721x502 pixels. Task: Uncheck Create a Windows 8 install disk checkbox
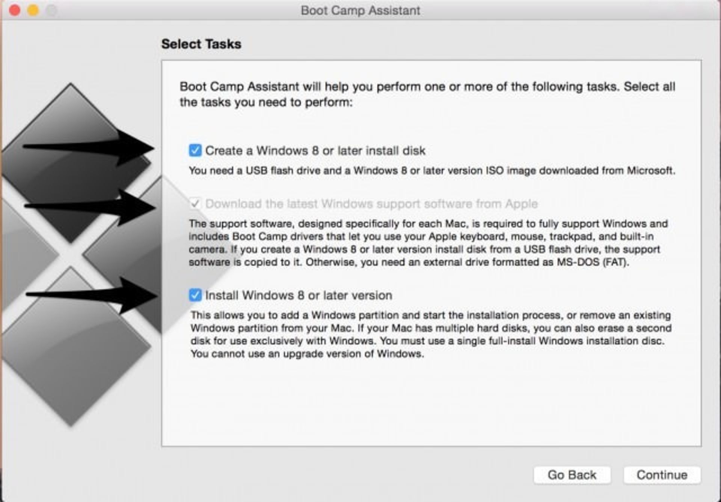(x=195, y=150)
